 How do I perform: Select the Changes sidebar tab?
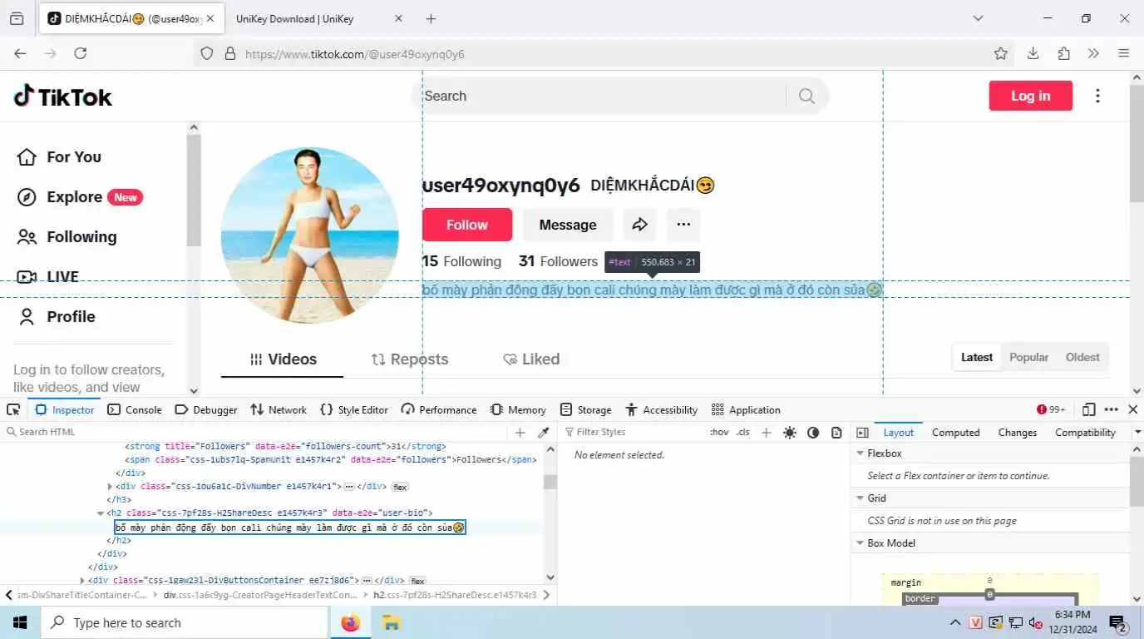[x=1017, y=432]
